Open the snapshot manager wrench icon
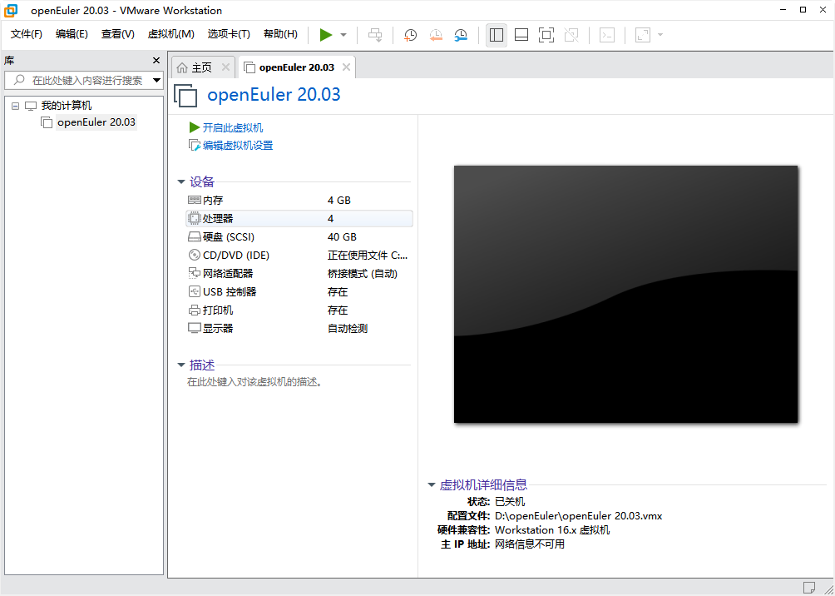Viewport: 835px width, 596px height. pos(461,35)
